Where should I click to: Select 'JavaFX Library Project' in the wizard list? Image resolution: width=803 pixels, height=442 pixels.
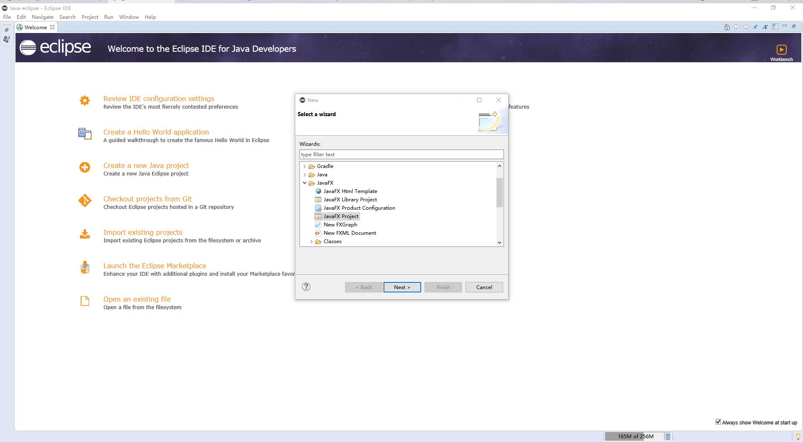(350, 199)
